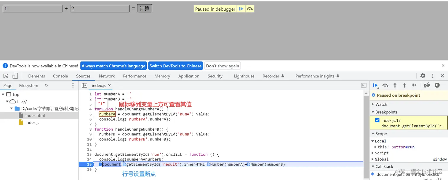Screen dimensions: 448x180
Task: Click Switch DevTools to Chinese
Action: [x=175, y=66]
